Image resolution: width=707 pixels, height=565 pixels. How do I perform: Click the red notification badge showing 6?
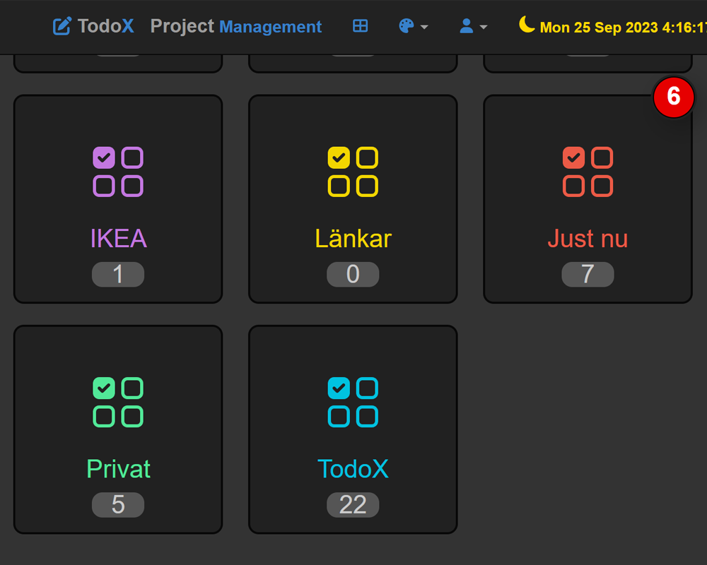(673, 97)
